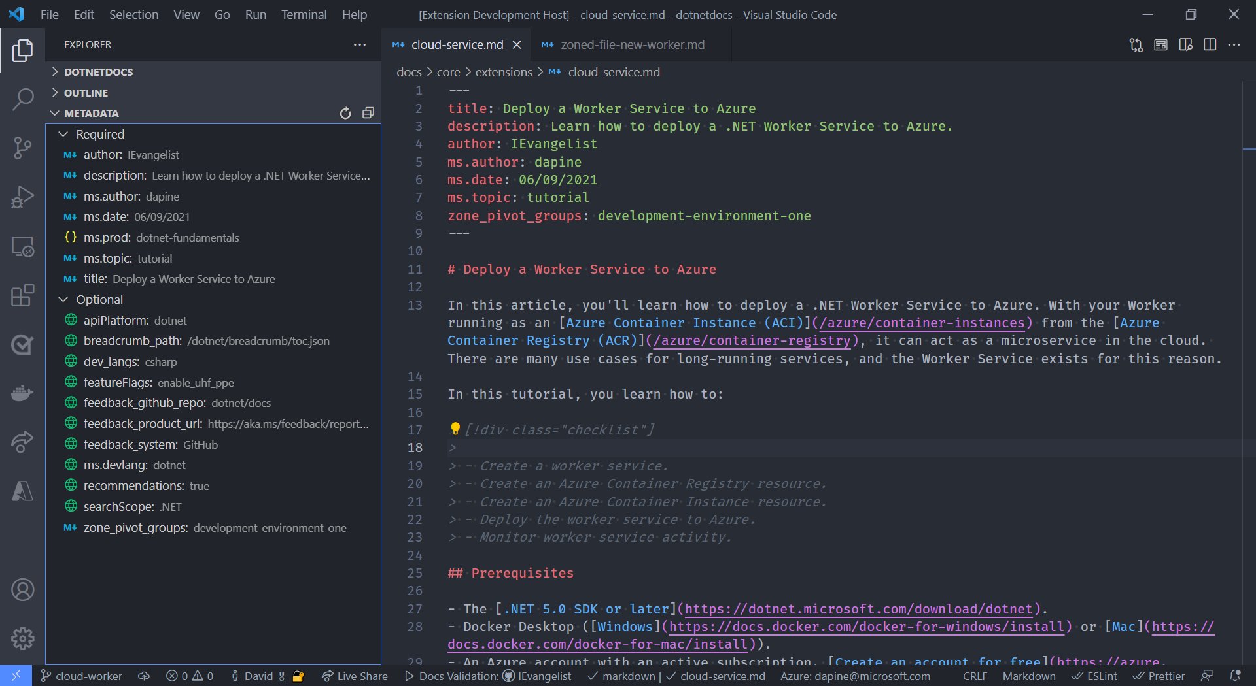Open the Live Share view in activity bar

click(x=22, y=442)
